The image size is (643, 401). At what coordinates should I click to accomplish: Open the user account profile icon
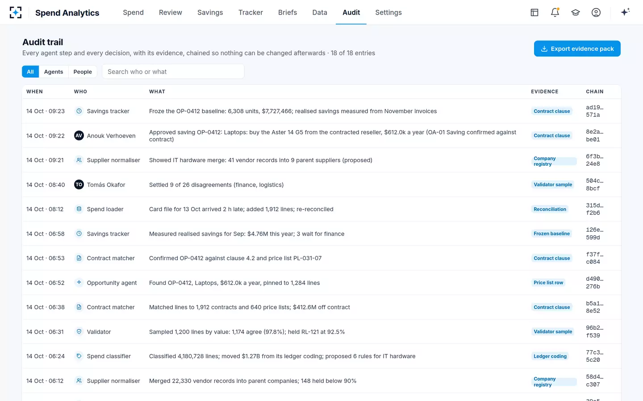click(596, 12)
